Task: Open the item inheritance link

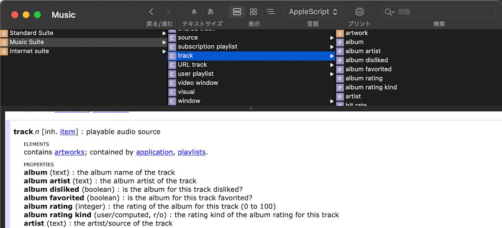Action: point(68,132)
